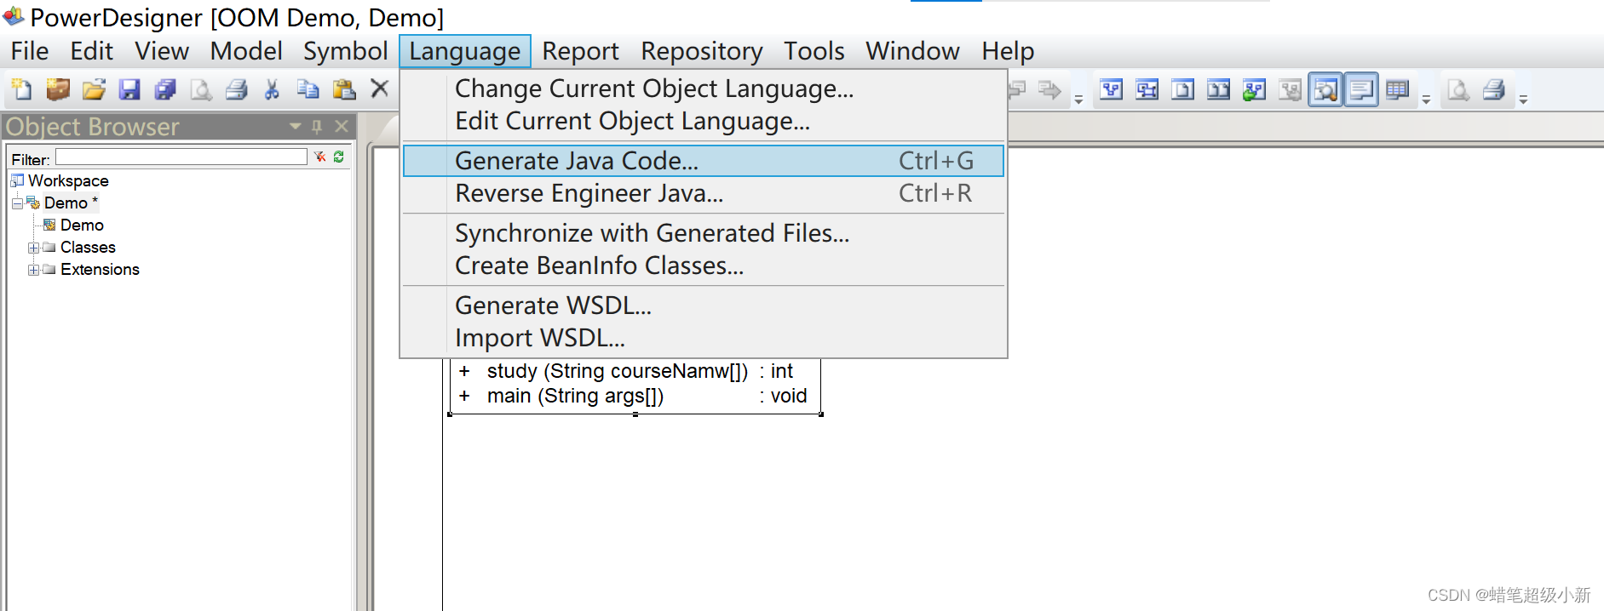
Task: Click the Save All stacked disks icon
Action: tap(165, 89)
